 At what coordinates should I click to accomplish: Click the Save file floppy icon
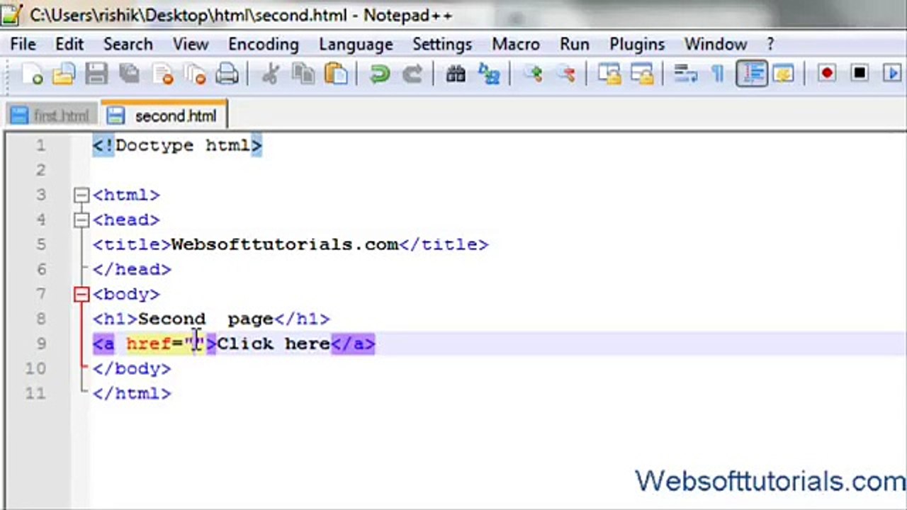coord(96,74)
